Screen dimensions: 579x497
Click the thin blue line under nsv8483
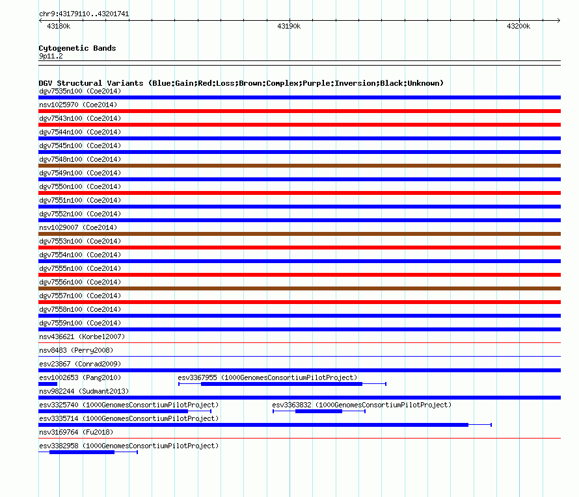[299, 357]
